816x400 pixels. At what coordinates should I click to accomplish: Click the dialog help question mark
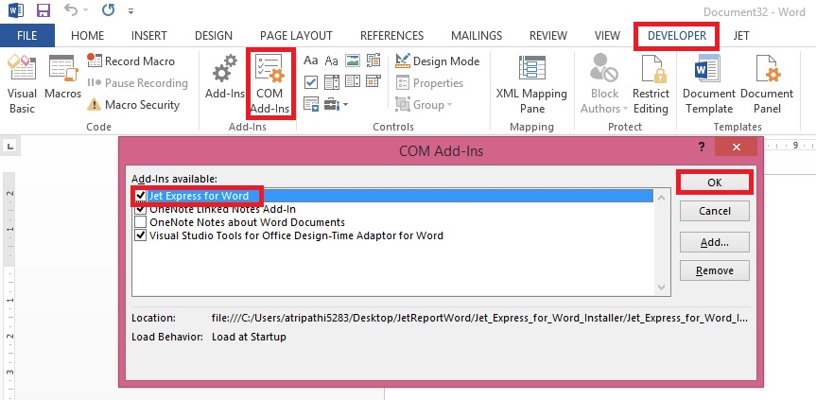tap(701, 148)
